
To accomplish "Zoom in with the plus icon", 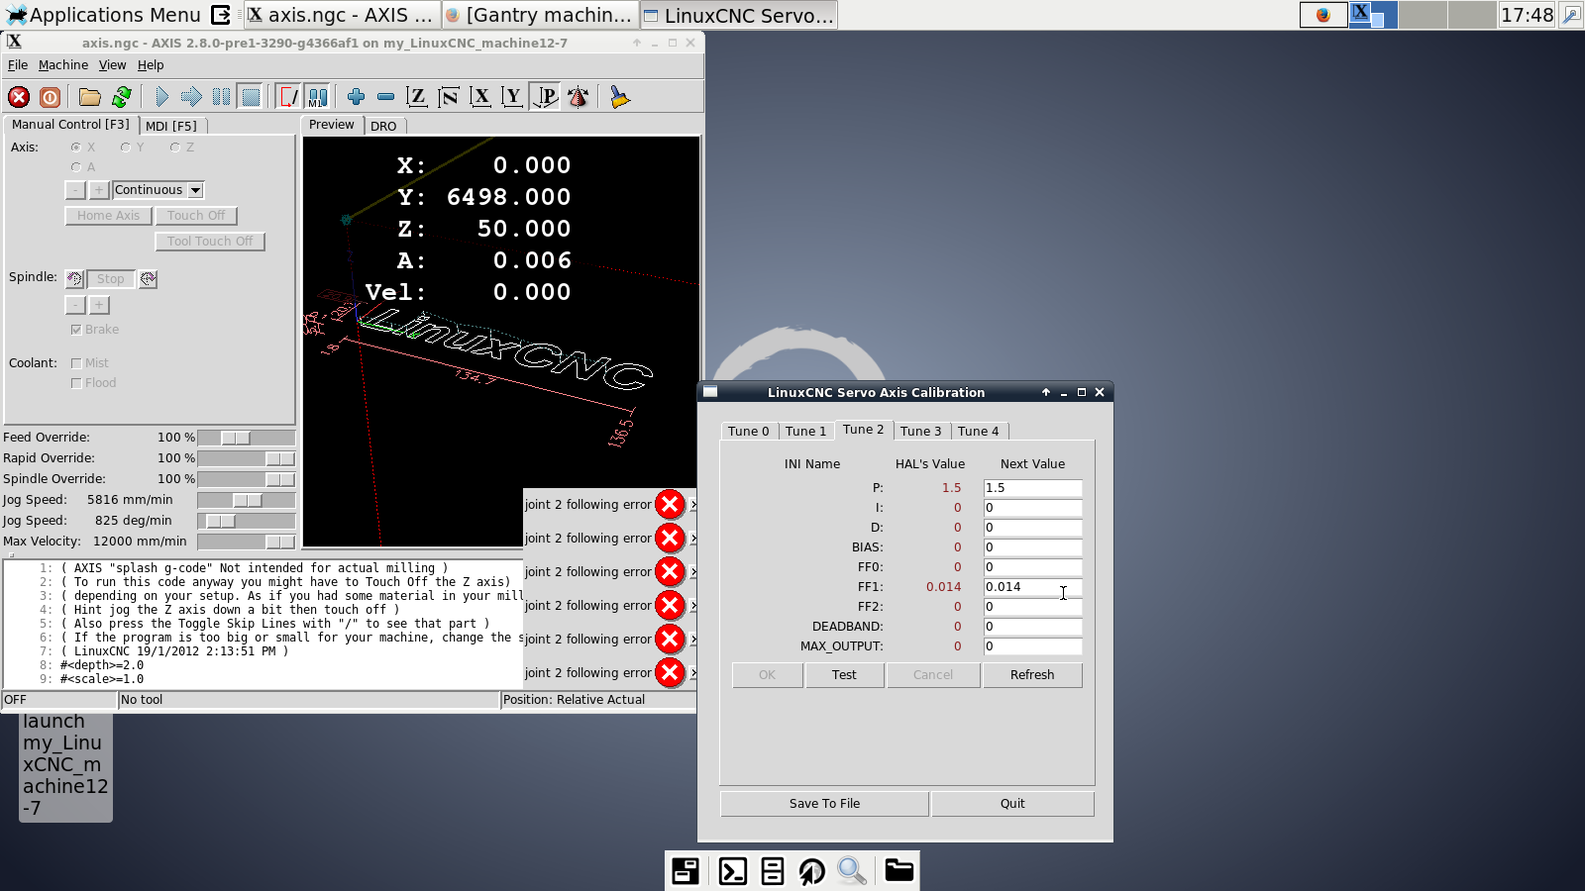I will click(356, 97).
